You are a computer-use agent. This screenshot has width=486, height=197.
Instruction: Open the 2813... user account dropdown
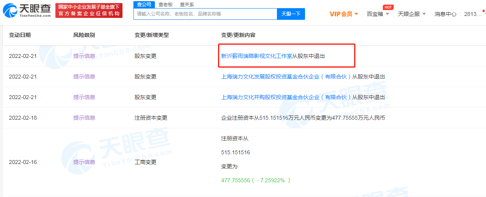(474, 14)
